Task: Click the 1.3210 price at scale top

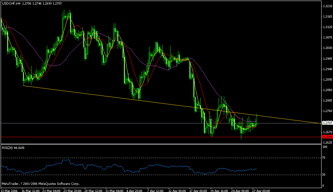Action: [327, 6]
